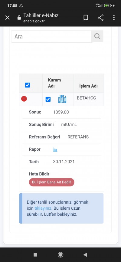Focus the Ara search field
The image size is (121, 262).
[51, 36]
